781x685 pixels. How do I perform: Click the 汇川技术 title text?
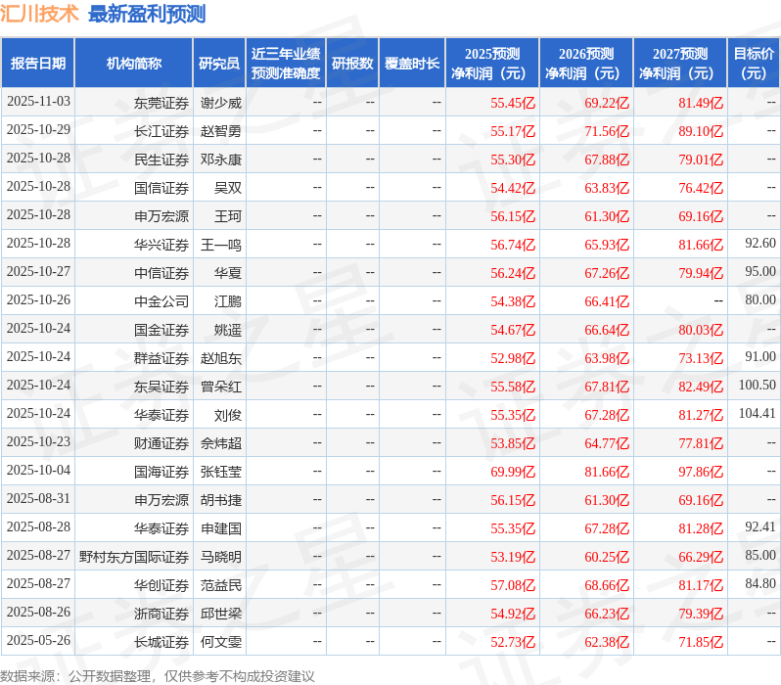tap(39, 14)
